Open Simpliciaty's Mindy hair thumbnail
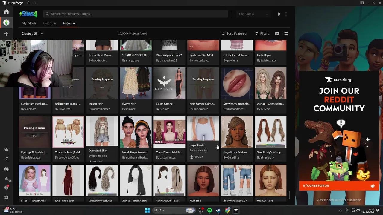 click(270, 132)
